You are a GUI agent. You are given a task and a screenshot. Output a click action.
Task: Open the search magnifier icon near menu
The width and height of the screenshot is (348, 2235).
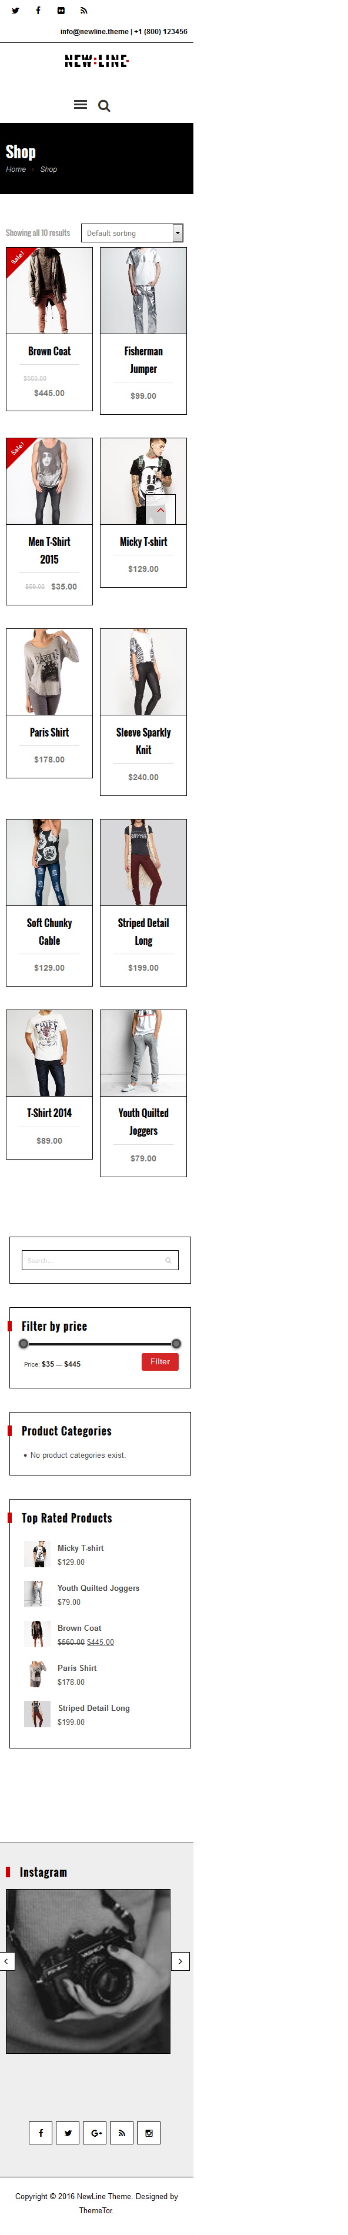coord(104,106)
